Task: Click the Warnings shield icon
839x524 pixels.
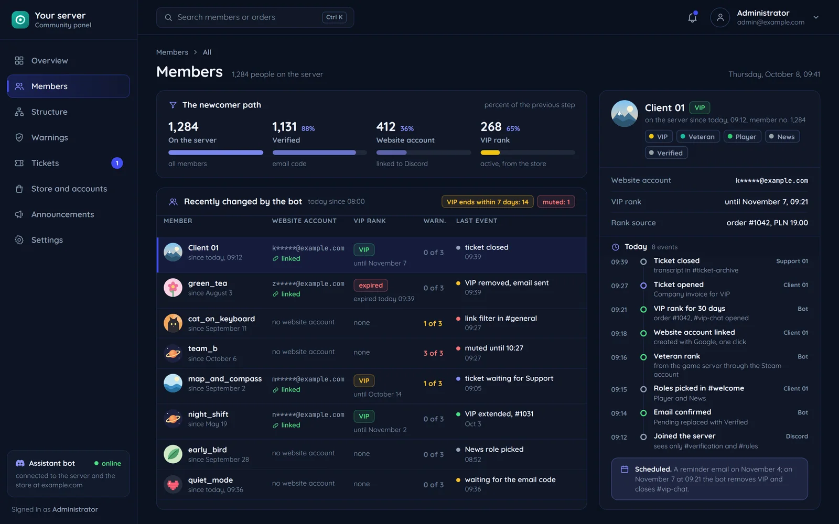Action: (x=19, y=137)
